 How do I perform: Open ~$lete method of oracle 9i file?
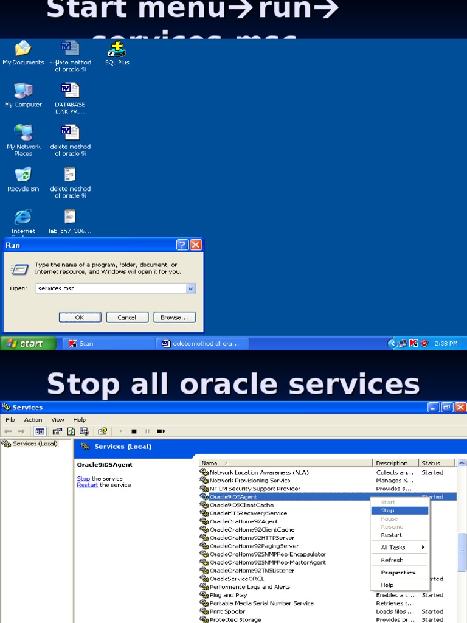pos(70,55)
